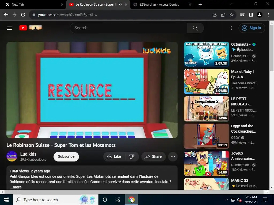
Task: Toggle the browser side panel icon
Action: [x=251, y=15]
